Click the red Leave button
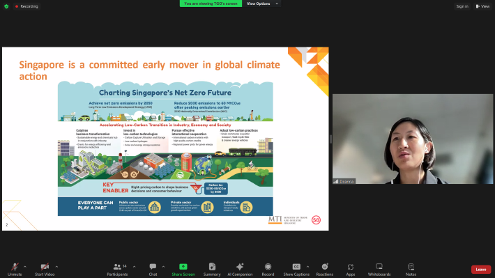The image size is (495, 278). 481,270
